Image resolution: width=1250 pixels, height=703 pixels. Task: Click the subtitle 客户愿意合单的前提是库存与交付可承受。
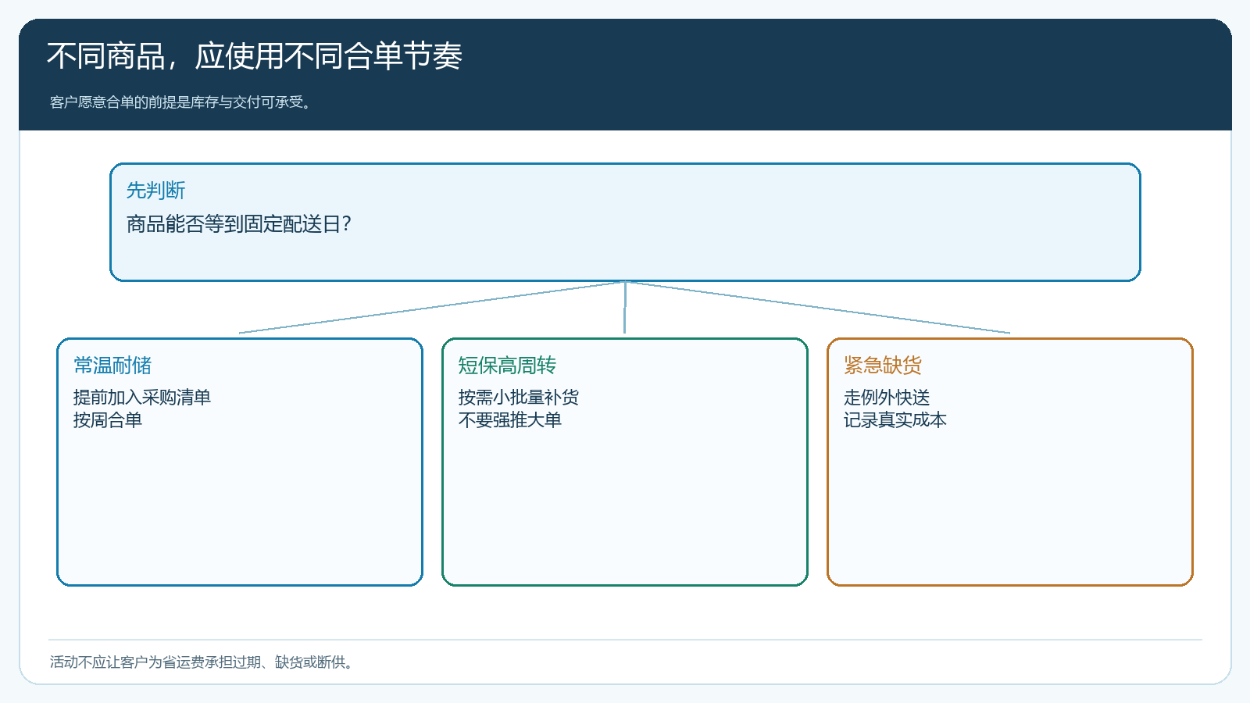tap(181, 102)
